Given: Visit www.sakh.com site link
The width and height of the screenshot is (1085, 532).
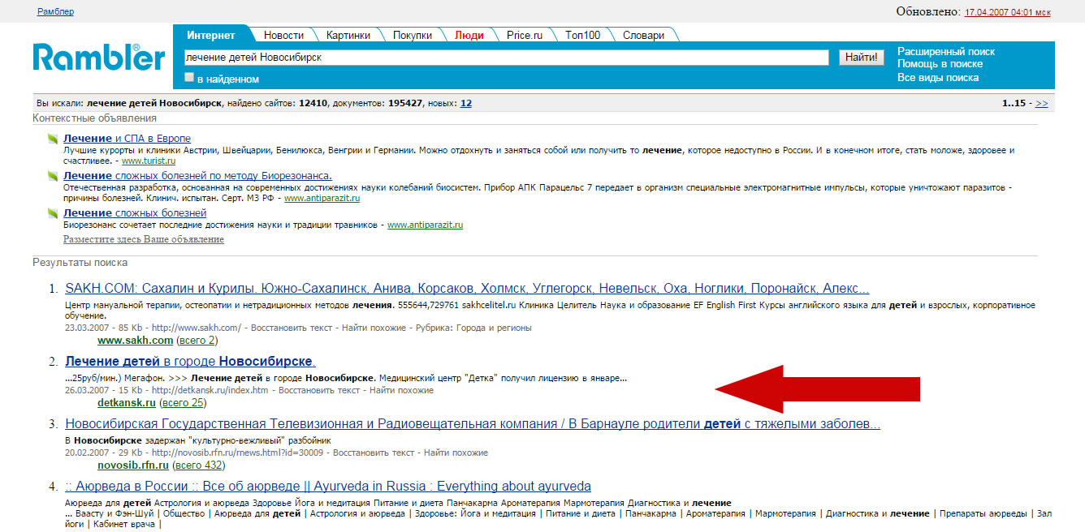Looking at the screenshot, I should tap(135, 341).
